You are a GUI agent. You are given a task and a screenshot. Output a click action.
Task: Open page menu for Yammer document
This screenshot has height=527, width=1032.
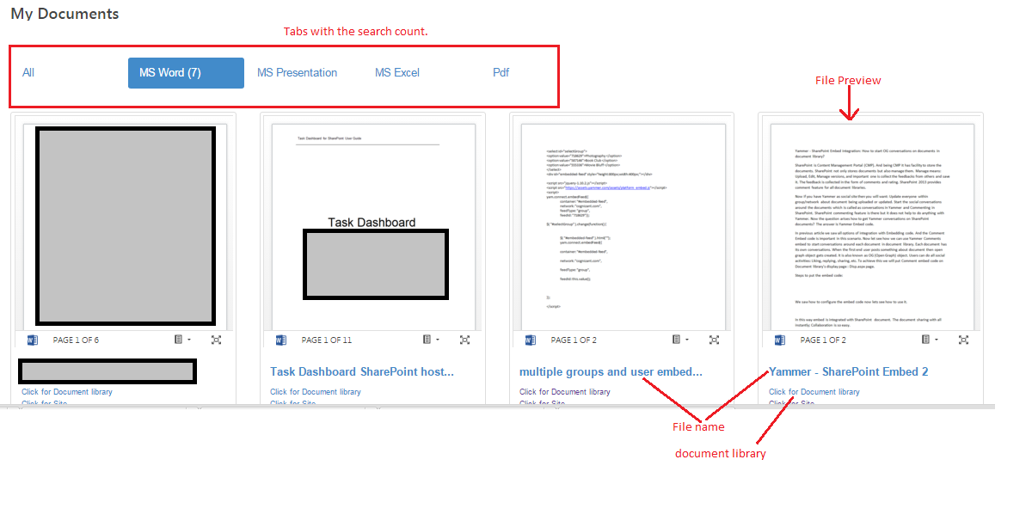point(930,340)
